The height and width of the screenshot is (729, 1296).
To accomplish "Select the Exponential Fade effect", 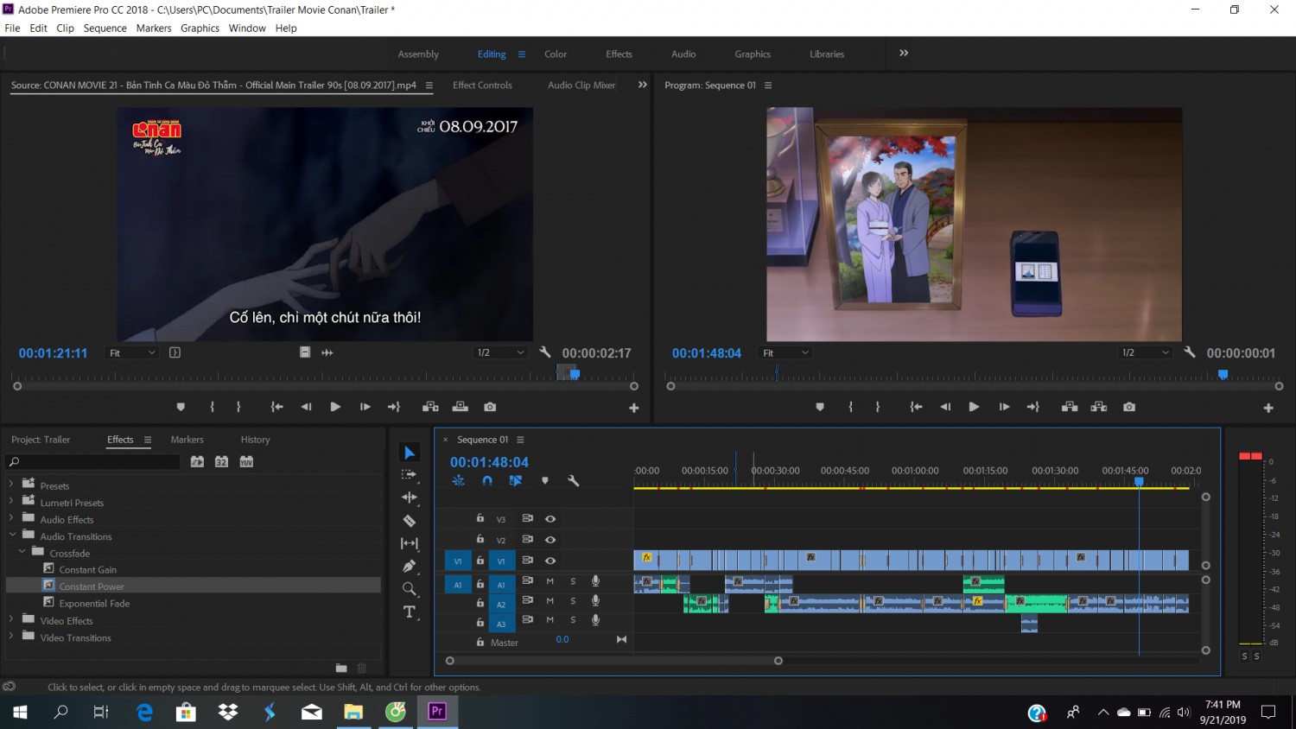I will coord(94,604).
